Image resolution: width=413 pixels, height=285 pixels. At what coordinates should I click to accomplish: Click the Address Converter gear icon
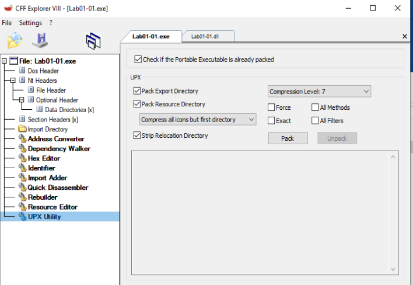[22, 138]
